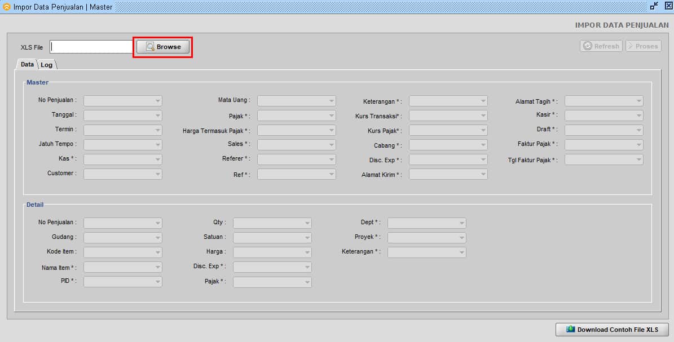Viewport: 674px width, 342px height.
Task: Open Detail Pajak dropdown
Action: 272,282
